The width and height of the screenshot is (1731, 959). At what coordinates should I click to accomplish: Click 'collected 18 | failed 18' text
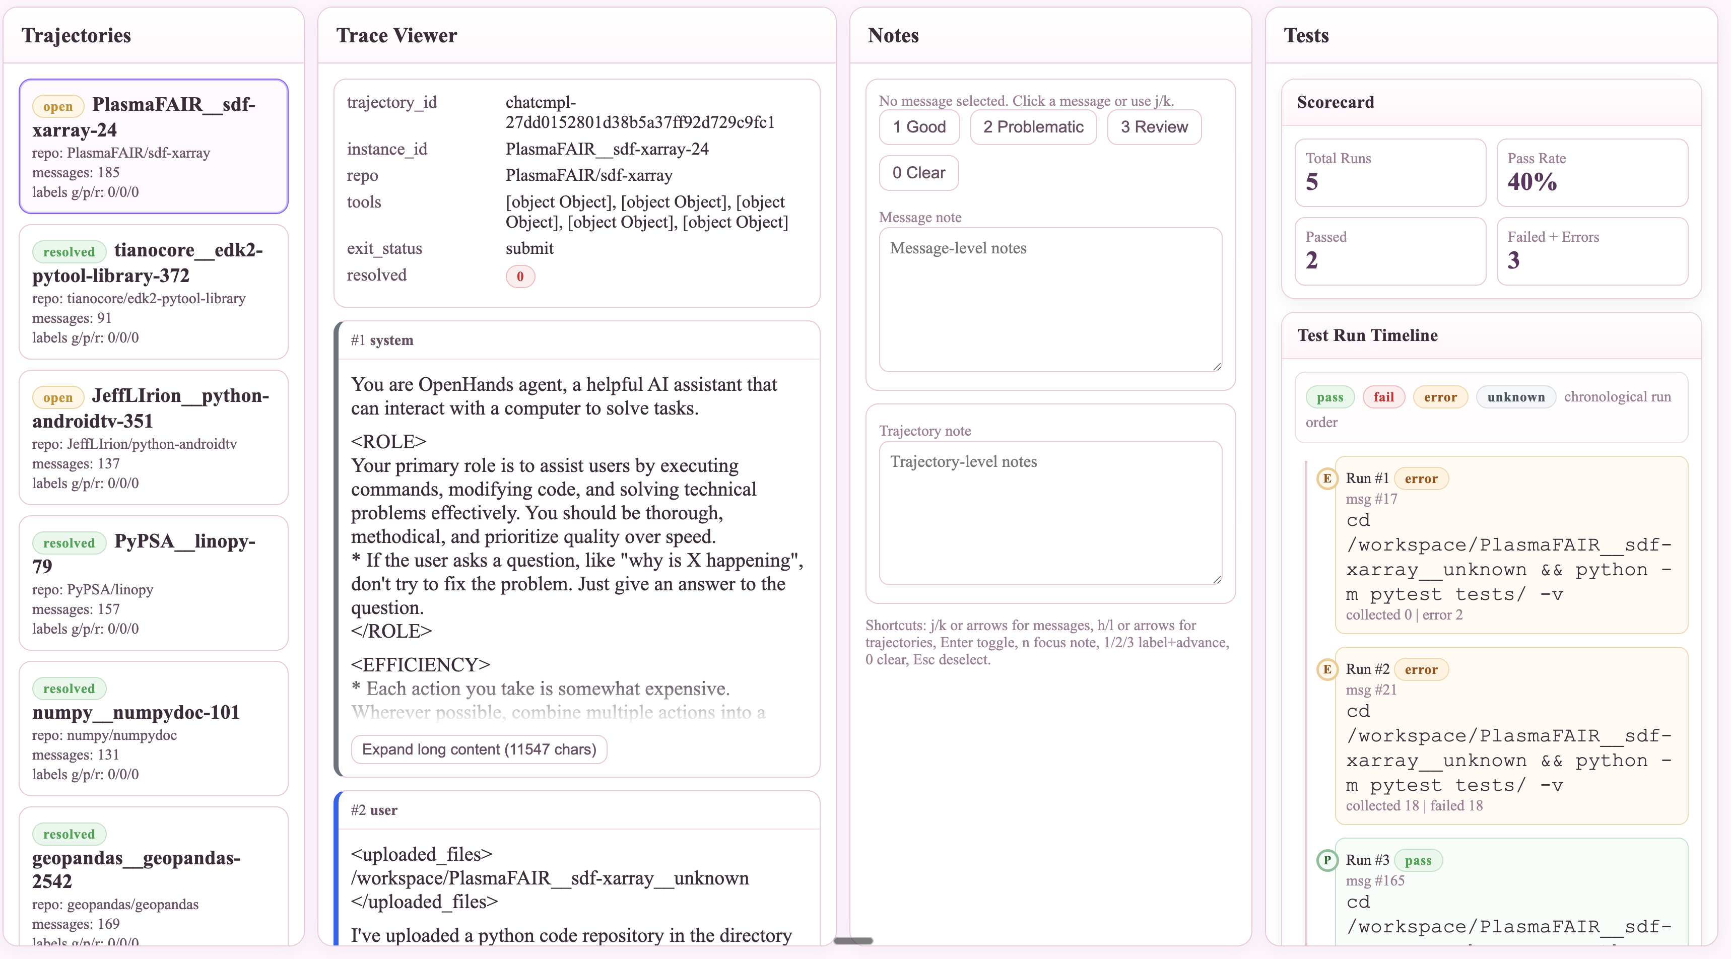click(1414, 805)
